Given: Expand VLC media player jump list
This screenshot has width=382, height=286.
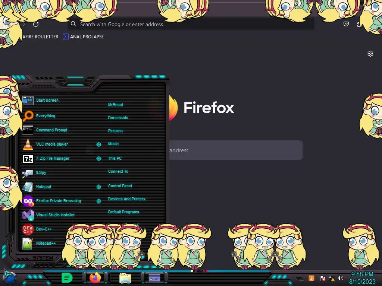Looking at the screenshot, I should (x=98, y=144).
